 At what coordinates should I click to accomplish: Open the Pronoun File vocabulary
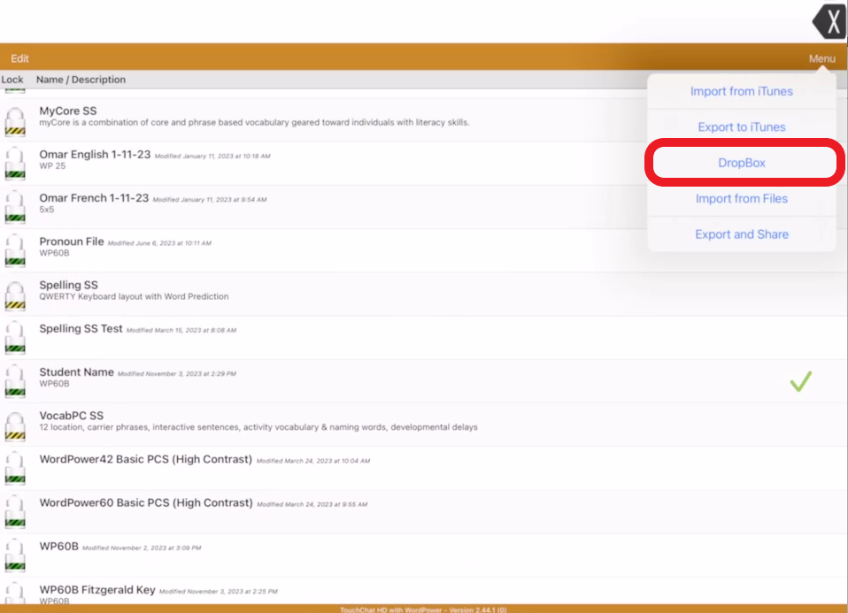(x=424, y=251)
